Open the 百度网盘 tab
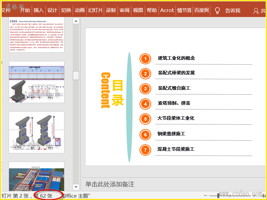The image size is (267, 200). click(202, 10)
